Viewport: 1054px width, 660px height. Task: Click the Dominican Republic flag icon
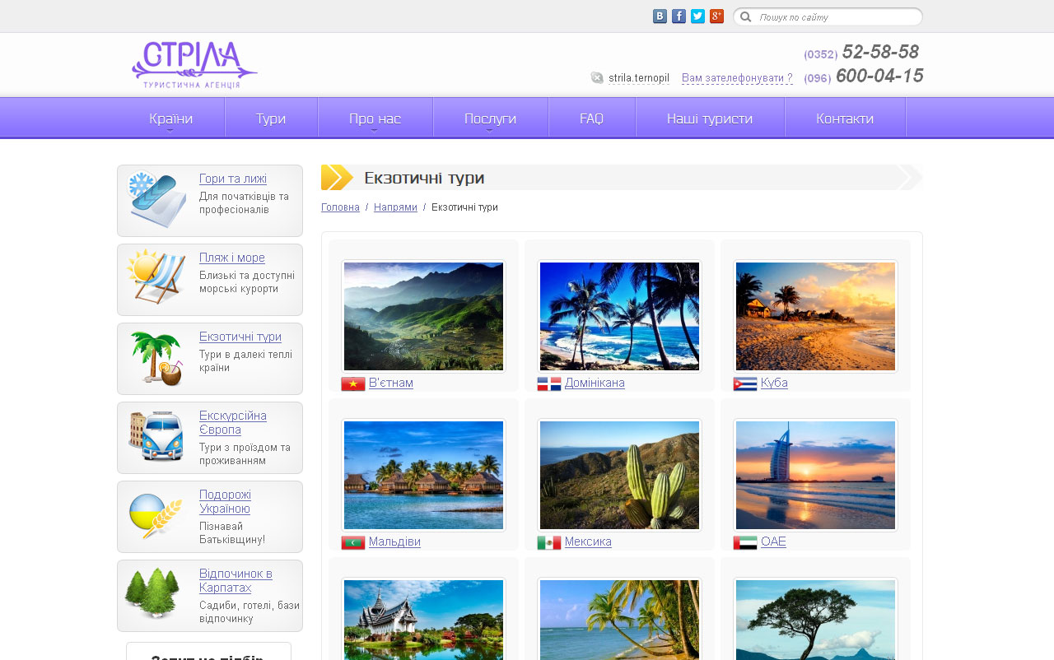pyautogui.click(x=549, y=383)
